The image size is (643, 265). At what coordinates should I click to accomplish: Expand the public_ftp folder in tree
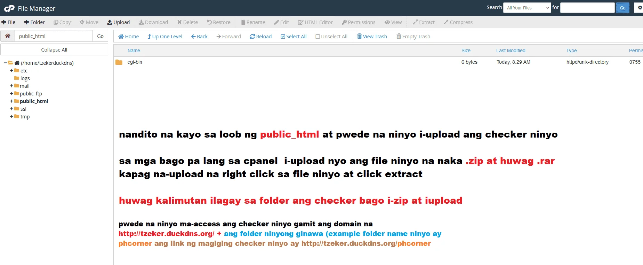[x=11, y=94]
